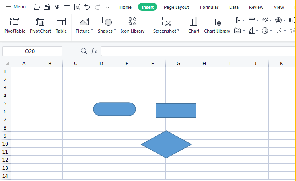Switch to the Formulas tab
This screenshot has height=181, width=296.
coord(209,7)
